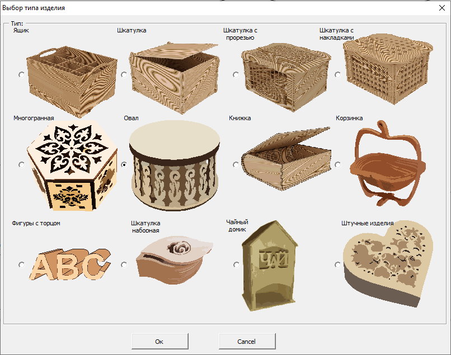The image size is (451, 355).
Task: Select the Шкатулка radio button
Action: click(124, 75)
